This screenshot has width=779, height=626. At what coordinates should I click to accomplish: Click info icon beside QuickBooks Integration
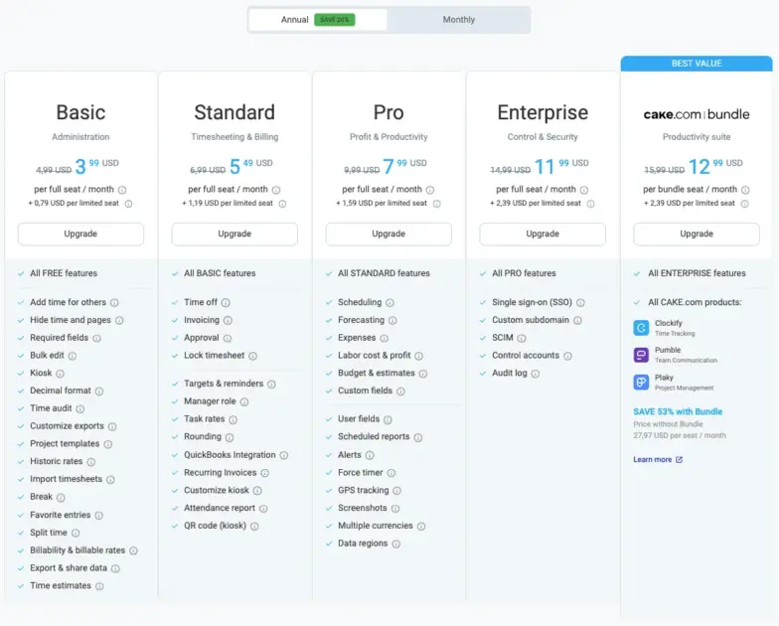(x=284, y=455)
